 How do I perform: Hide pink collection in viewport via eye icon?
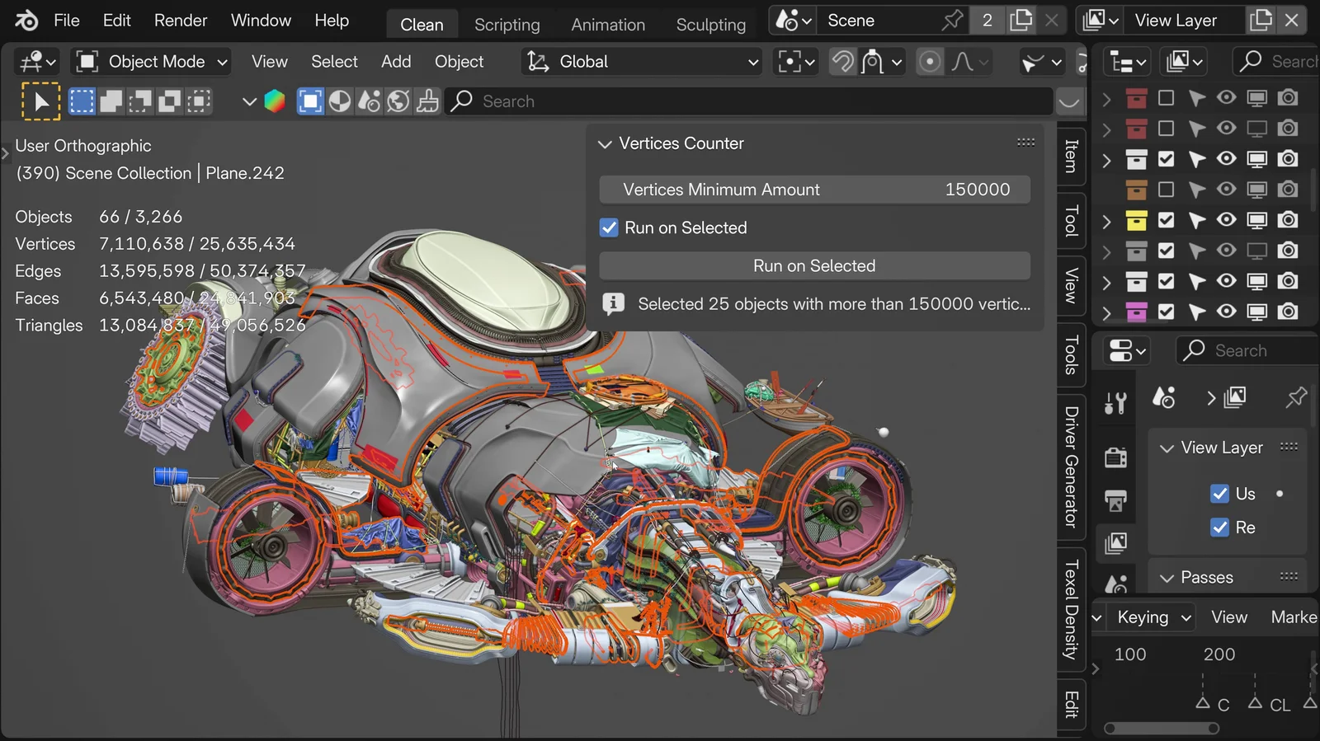click(1227, 312)
